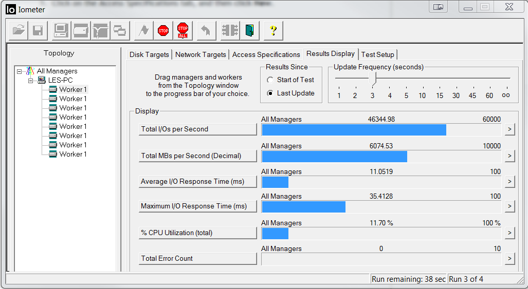Open the Access Specifications tab
This screenshot has height=289, width=528.
click(266, 55)
